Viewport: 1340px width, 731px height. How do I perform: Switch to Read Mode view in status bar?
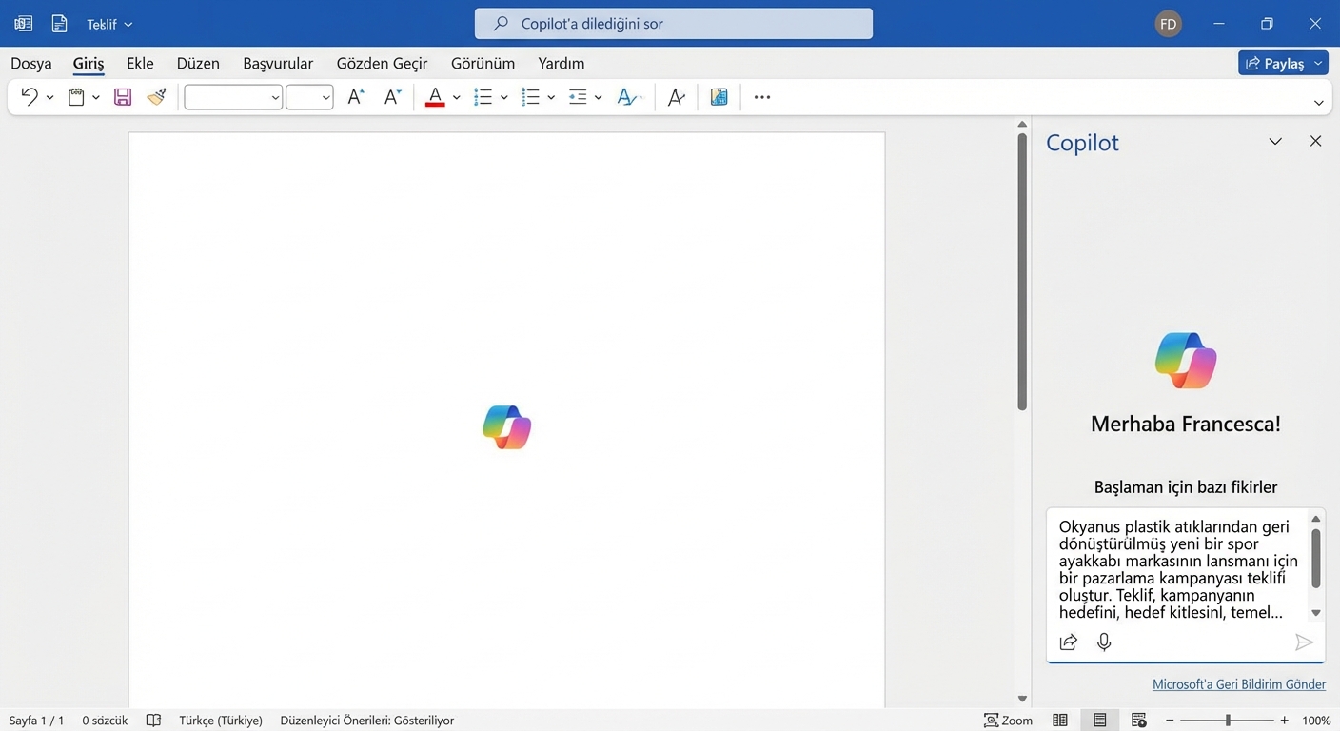tap(1060, 721)
